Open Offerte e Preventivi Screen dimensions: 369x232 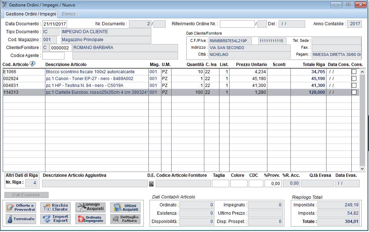[x=21, y=207]
